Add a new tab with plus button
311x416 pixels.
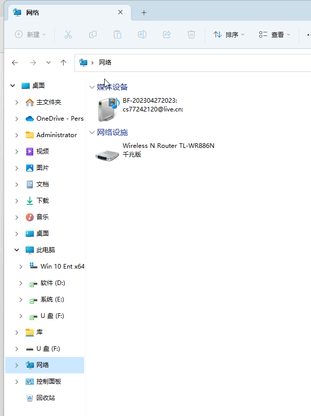click(x=144, y=12)
